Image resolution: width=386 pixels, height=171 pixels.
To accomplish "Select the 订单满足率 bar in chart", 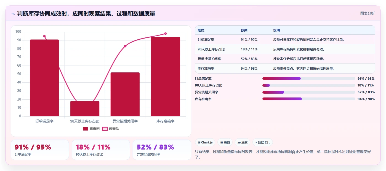I will 44,78.
